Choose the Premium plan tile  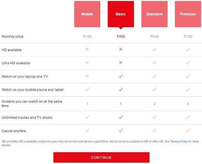[x=188, y=14]
